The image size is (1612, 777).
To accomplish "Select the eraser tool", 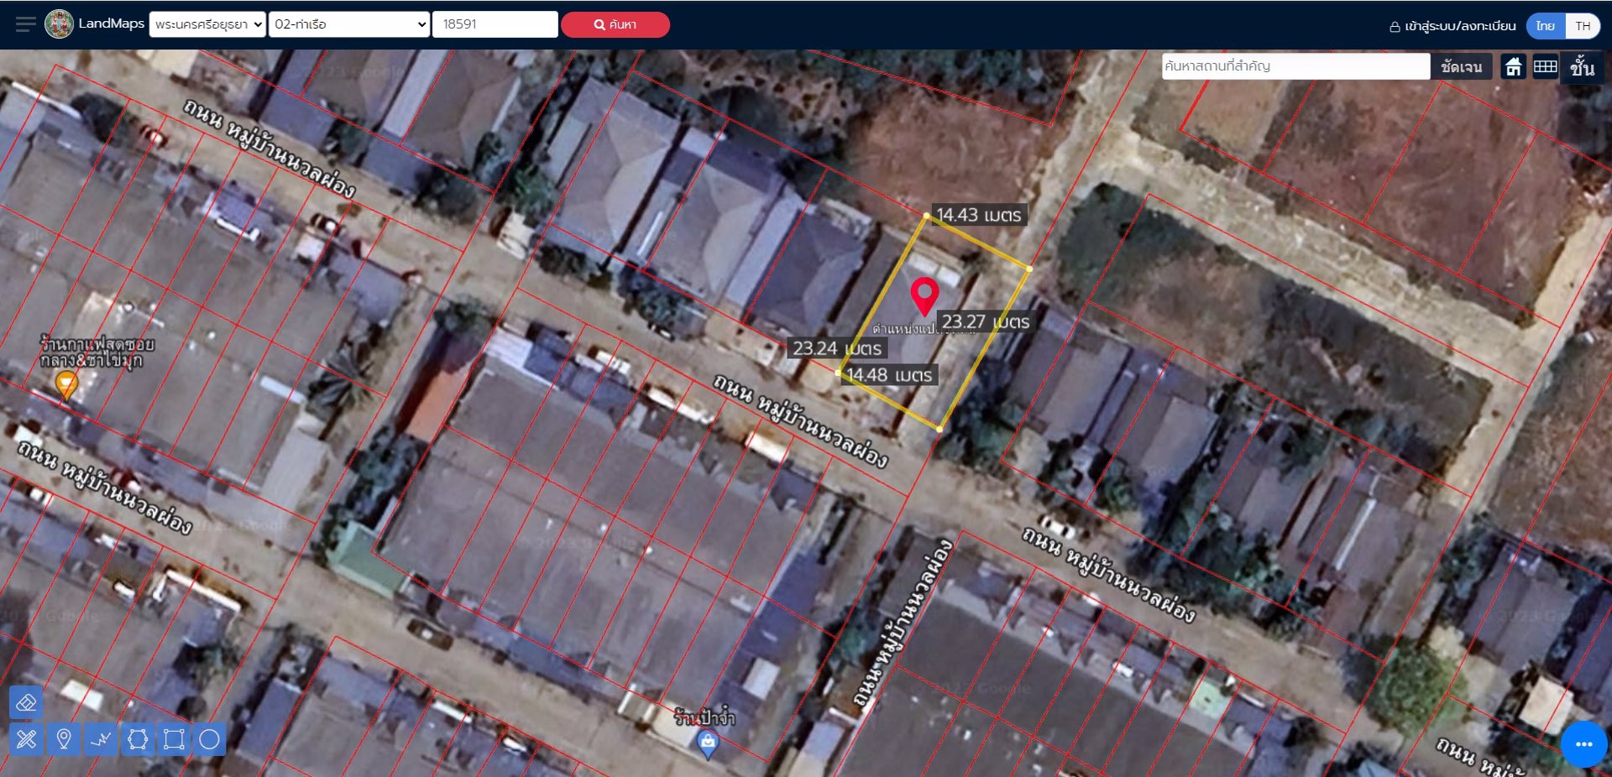I will pos(26,703).
